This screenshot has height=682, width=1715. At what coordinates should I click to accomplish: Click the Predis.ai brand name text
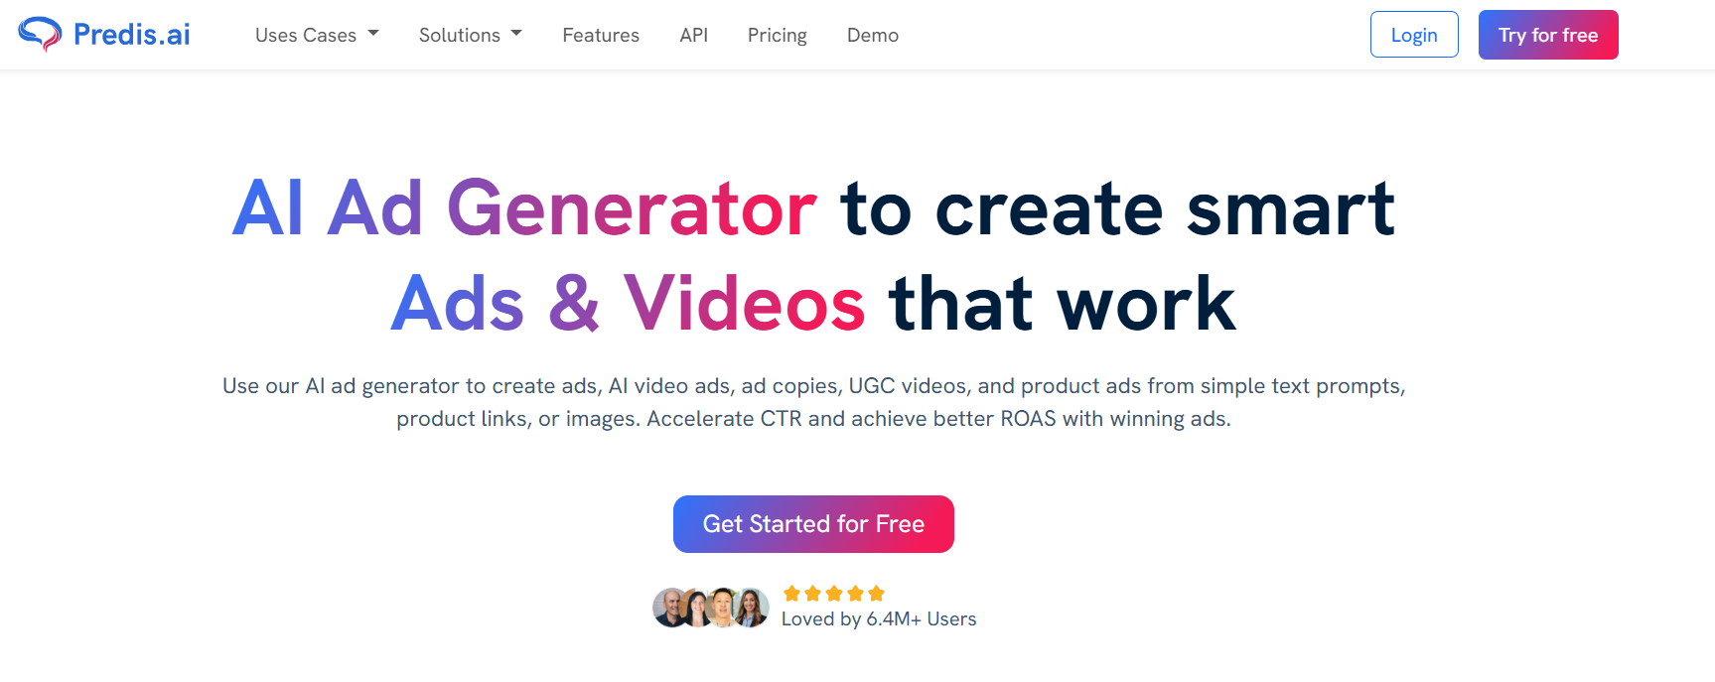click(132, 35)
